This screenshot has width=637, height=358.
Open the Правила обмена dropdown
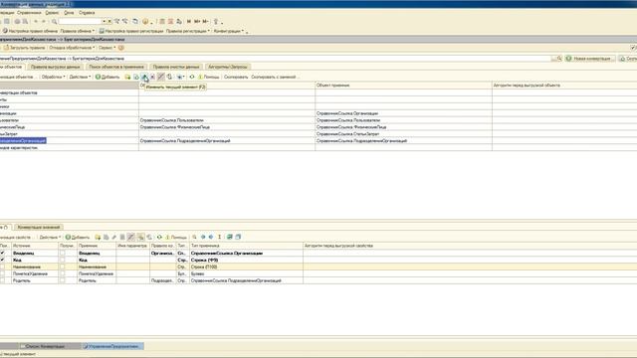pos(78,31)
